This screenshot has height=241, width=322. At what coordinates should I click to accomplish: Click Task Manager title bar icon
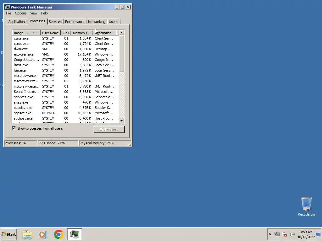pyautogui.click(x=8, y=7)
